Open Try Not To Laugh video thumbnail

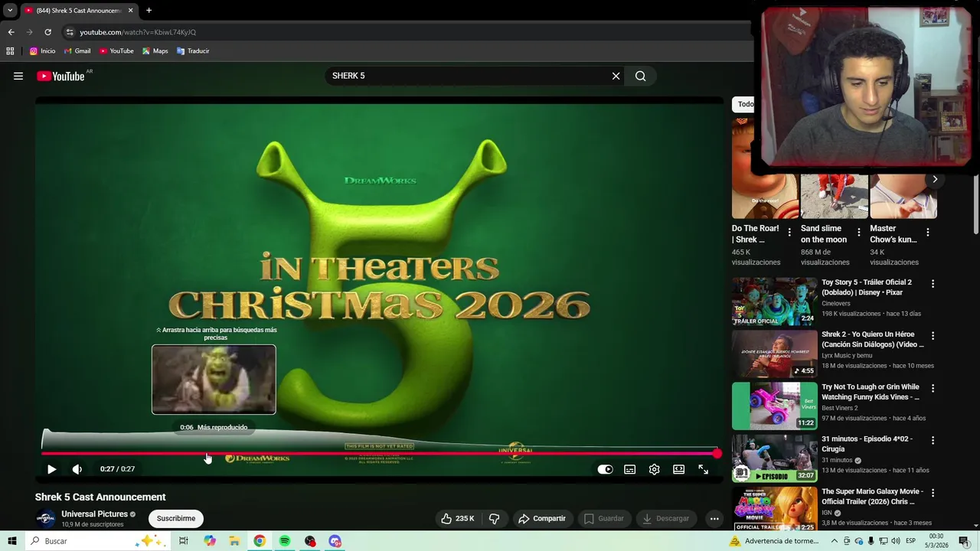click(x=775, y=406)
